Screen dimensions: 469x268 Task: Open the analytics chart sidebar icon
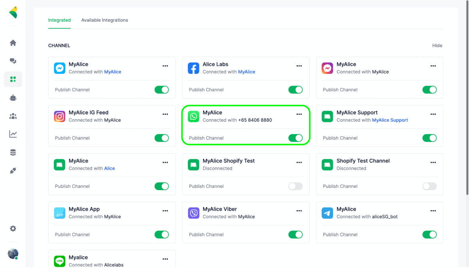13,134
